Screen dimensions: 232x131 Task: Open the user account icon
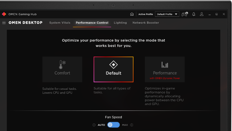pos(202,14)
